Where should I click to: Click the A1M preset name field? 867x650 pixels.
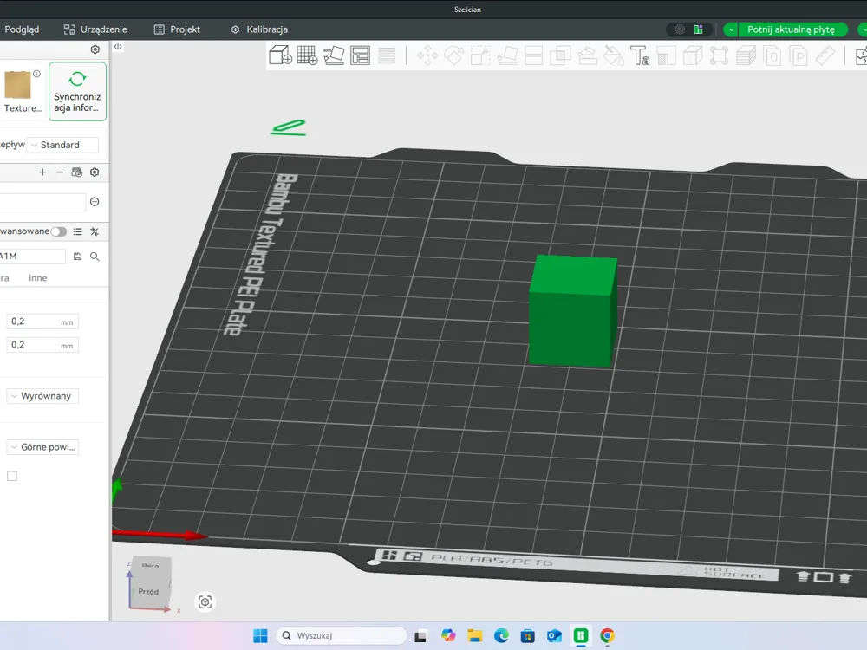pos(33,257)
